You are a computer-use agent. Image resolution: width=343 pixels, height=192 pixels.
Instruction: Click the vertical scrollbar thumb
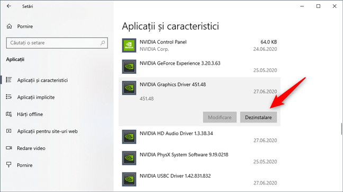click(x=341, y=129)
